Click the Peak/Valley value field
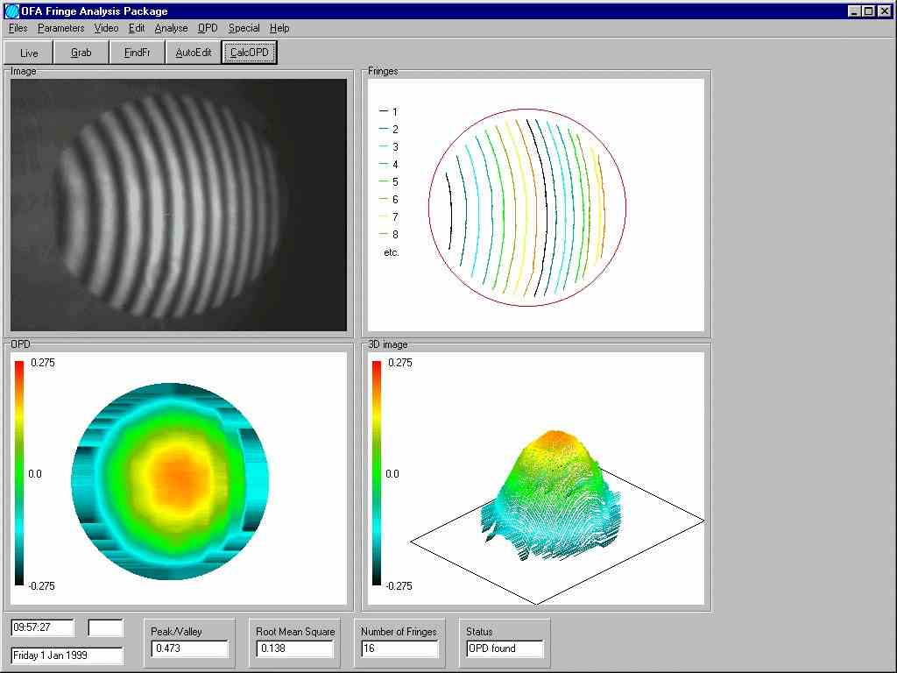This screenshot has width=897, height=673. 189,648
